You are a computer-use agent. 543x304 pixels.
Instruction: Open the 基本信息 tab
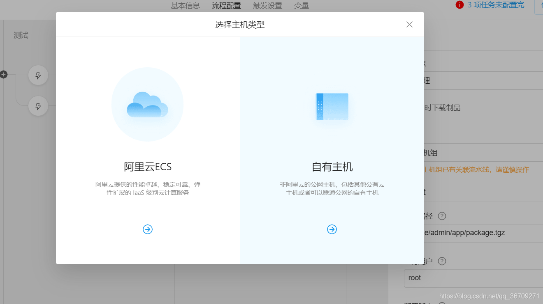(186, 6)
